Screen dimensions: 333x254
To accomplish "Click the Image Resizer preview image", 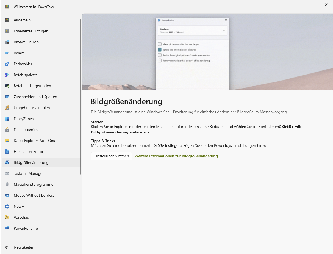I will (x=207, y=52).
